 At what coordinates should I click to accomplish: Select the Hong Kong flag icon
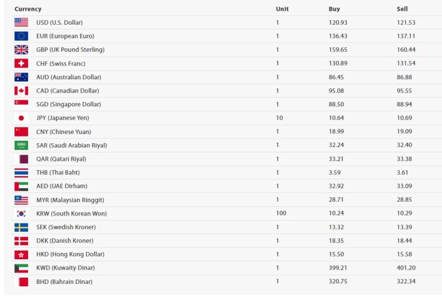pos(21,255)
